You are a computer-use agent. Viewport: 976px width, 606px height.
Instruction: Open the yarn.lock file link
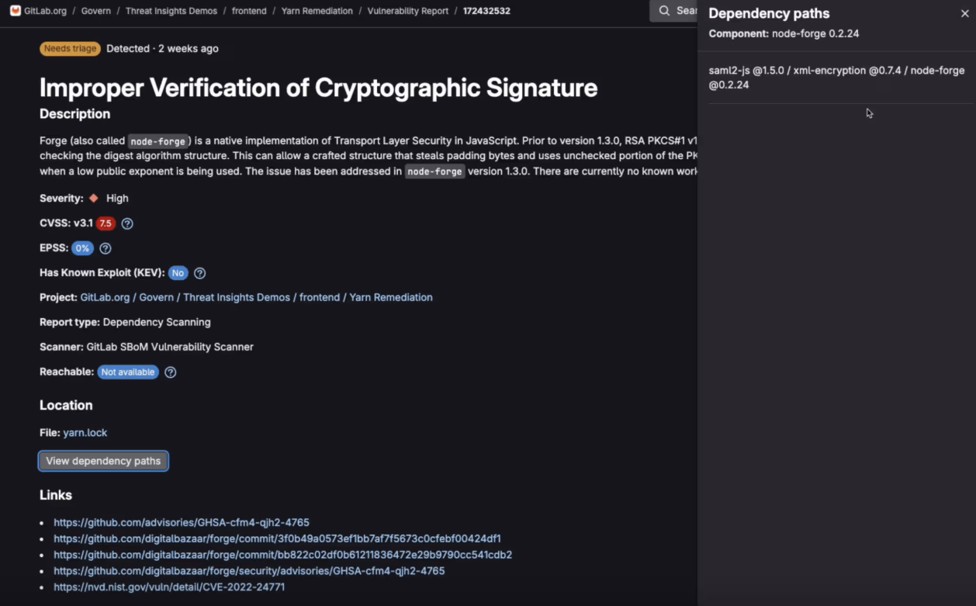(85, 433)
